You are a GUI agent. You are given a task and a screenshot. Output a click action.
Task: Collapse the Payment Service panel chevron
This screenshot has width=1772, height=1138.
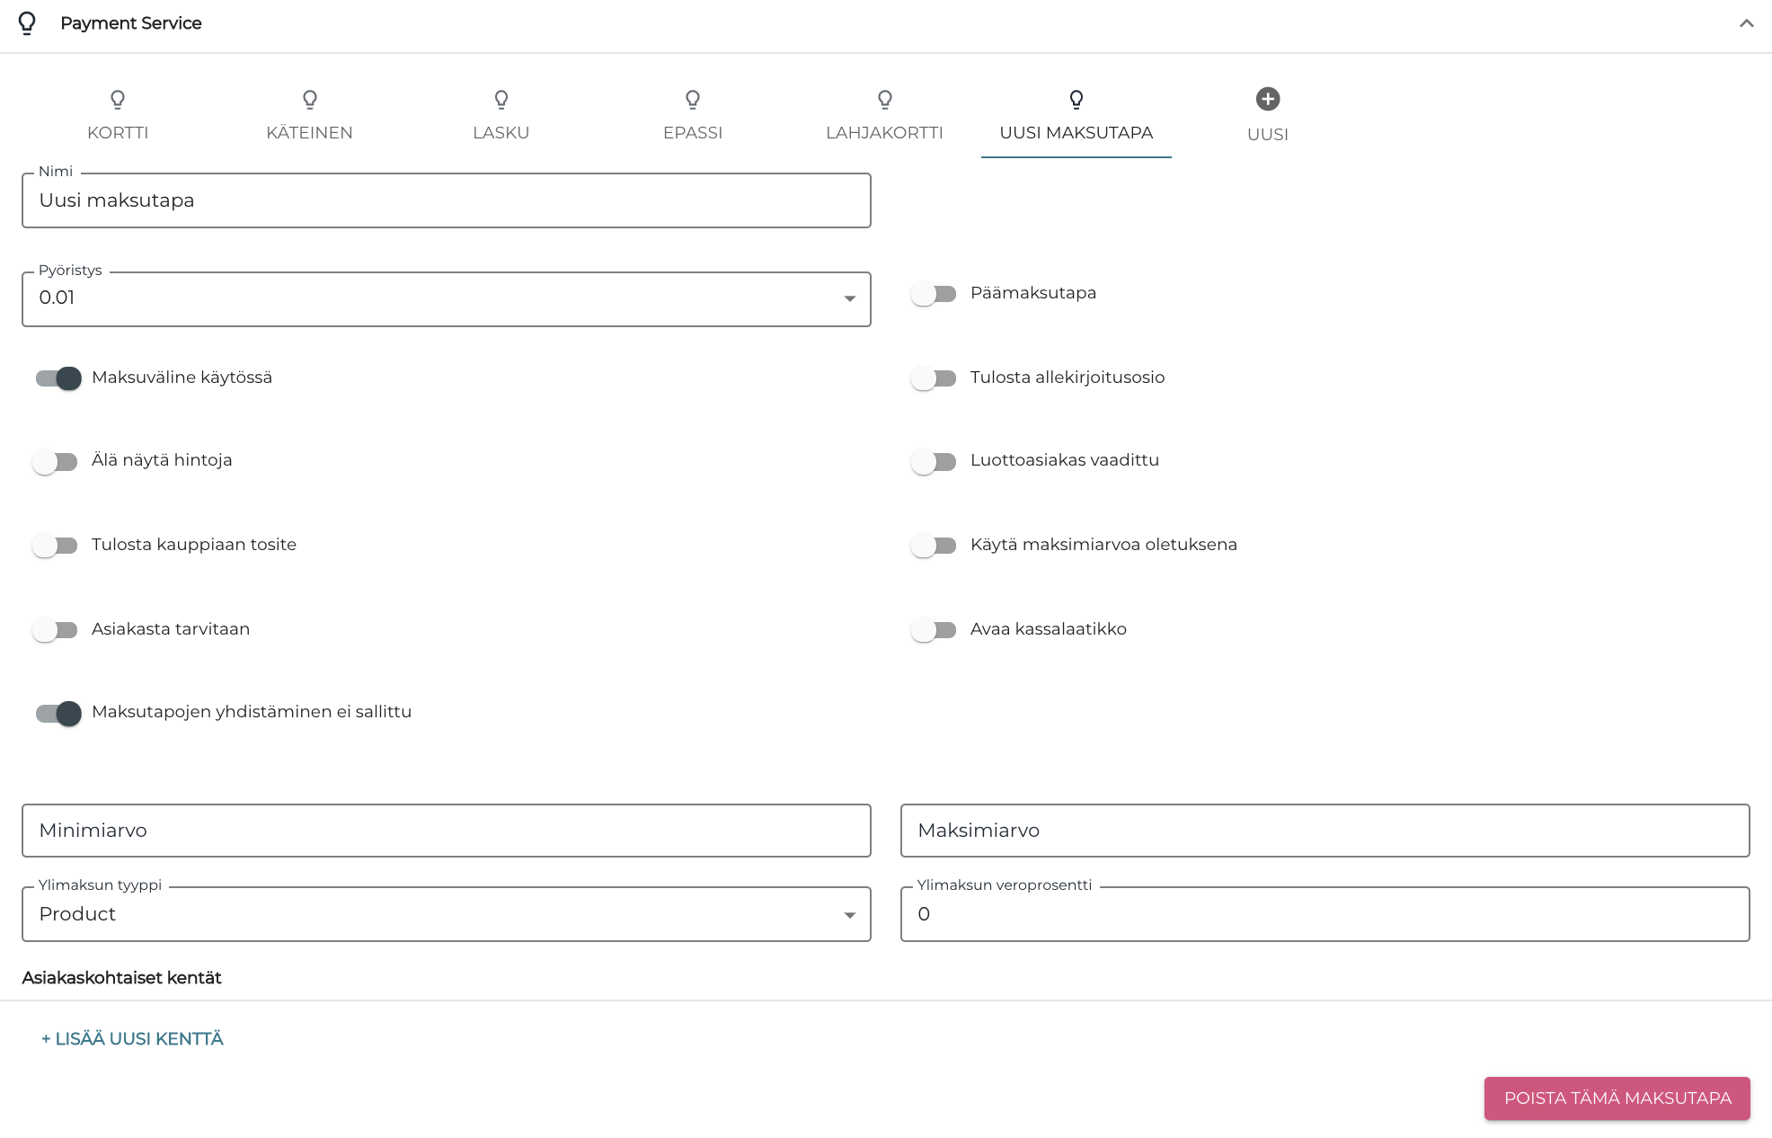tap(1746, 23)
